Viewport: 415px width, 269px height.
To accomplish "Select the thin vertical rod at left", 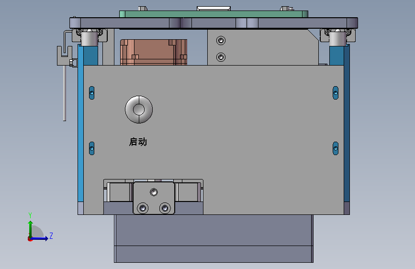I will click(x=65, y=93).
